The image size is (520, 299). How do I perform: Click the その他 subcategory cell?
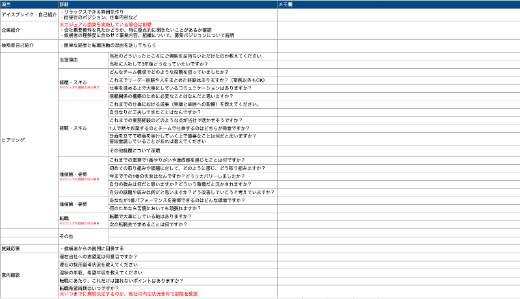tap(83, 235)
